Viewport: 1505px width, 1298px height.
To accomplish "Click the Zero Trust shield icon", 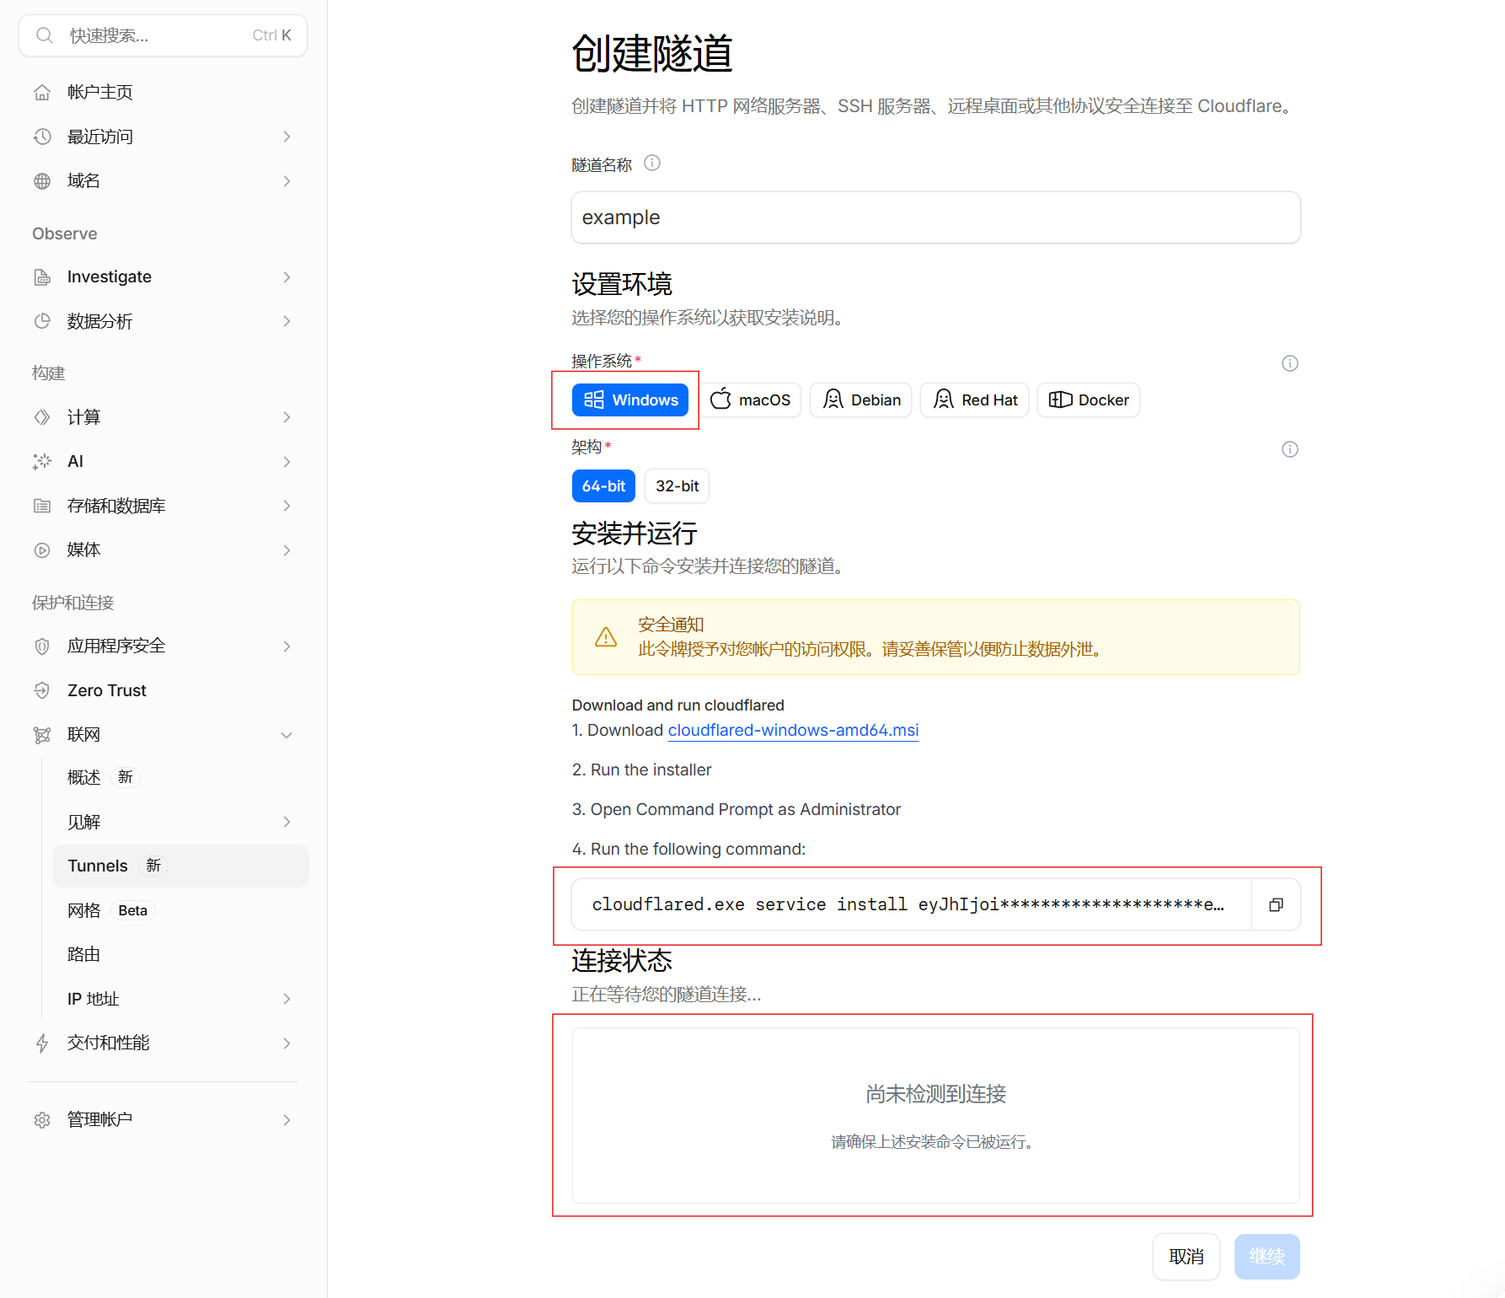I will point(42,690).
